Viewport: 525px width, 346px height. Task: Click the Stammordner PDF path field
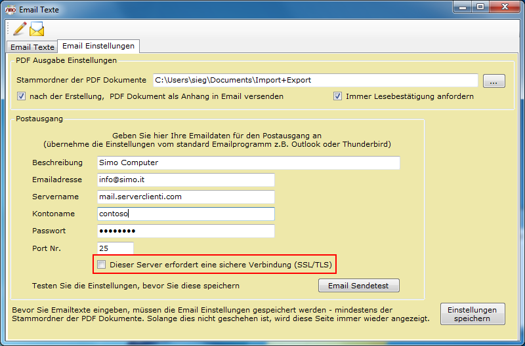point(315,80)
